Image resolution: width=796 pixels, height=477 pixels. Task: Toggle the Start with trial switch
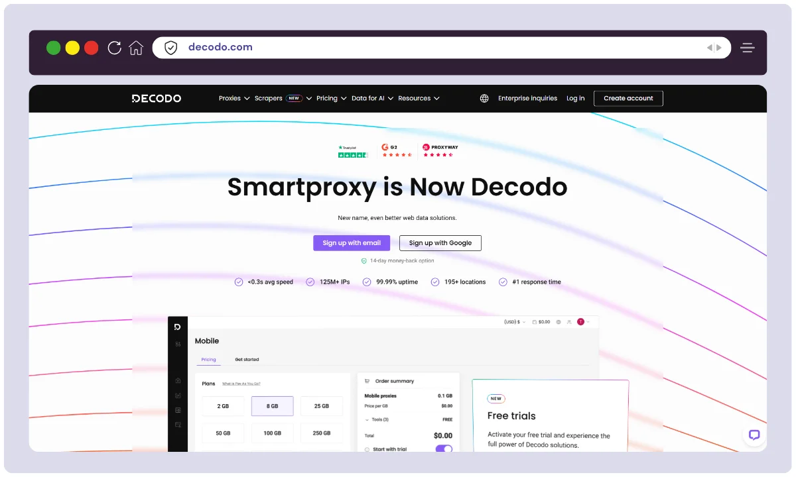click(x=443, y=449)
